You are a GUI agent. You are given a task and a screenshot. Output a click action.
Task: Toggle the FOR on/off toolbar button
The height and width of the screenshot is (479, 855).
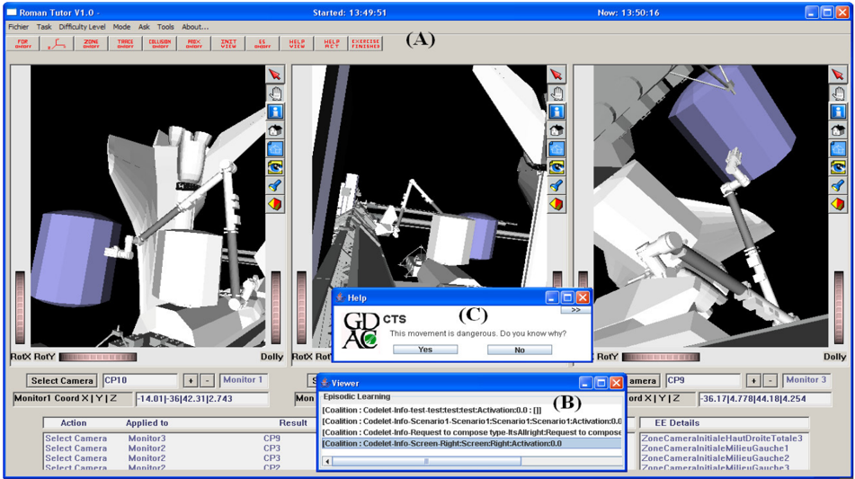pos(22,44)
